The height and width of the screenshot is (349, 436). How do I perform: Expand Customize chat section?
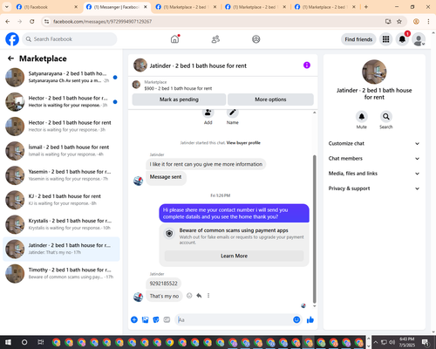click(x=374, y=143)
